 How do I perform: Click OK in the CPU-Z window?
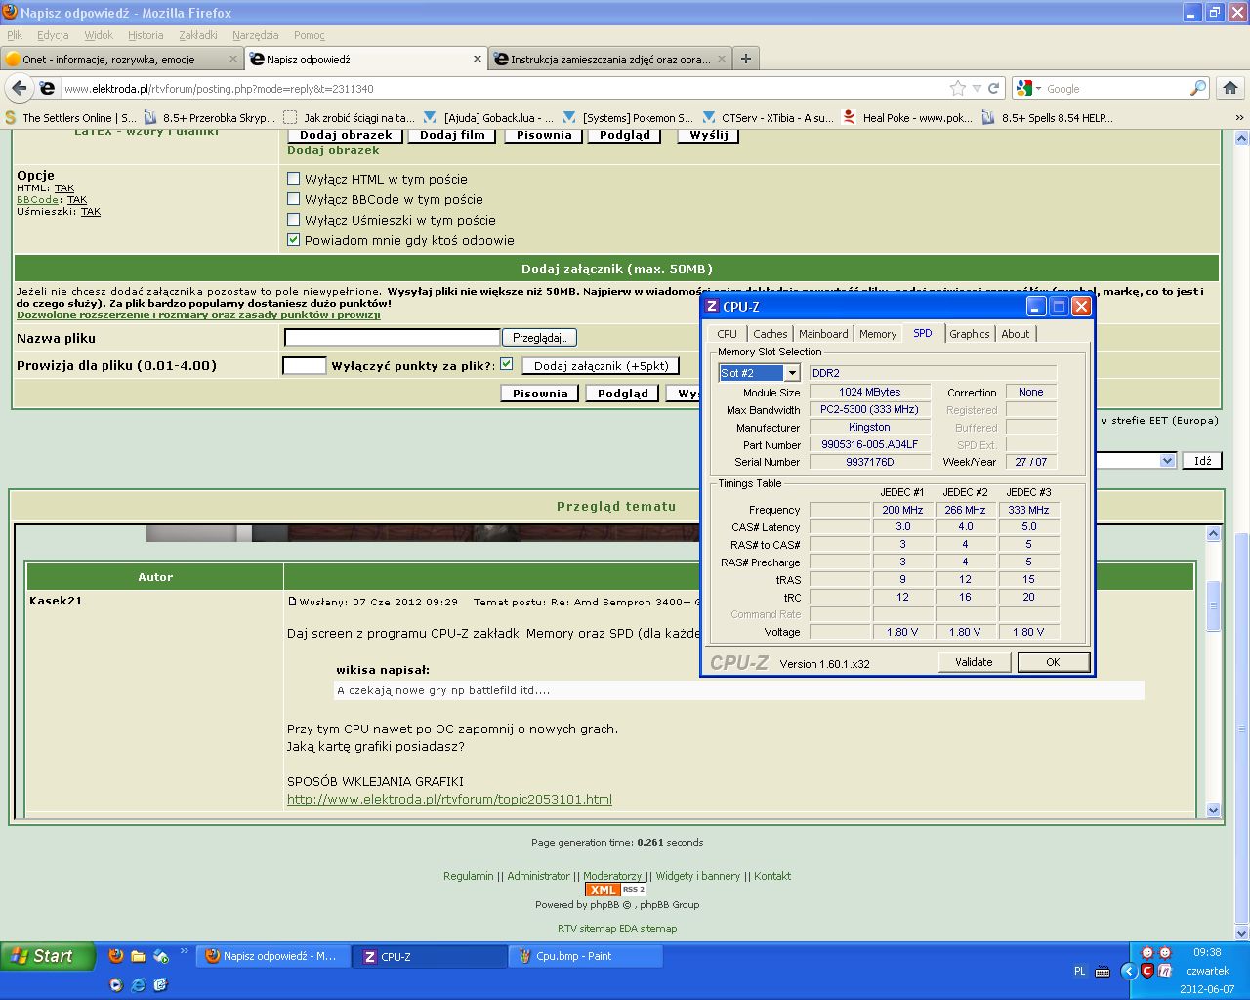pos(1053,662)
